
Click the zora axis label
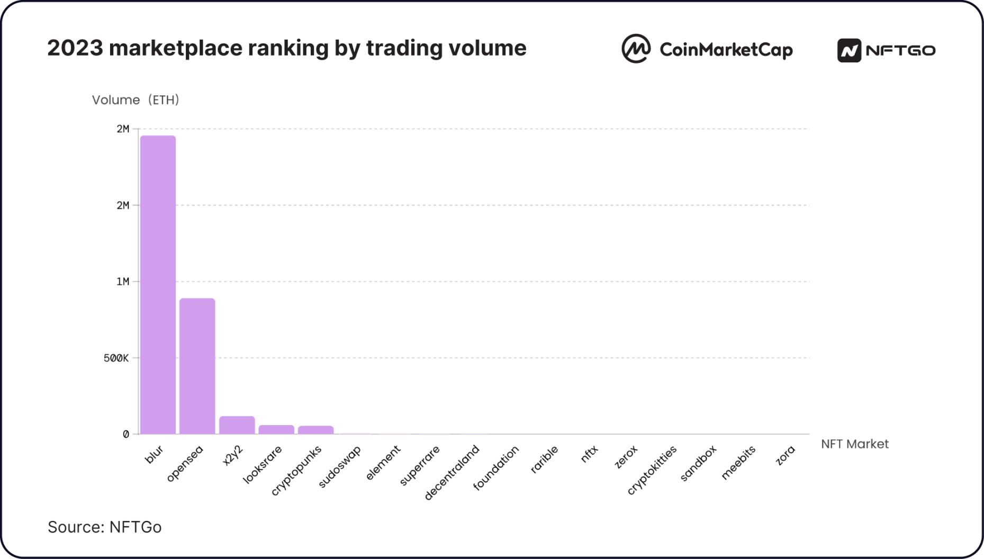click(x=785, y=455)
